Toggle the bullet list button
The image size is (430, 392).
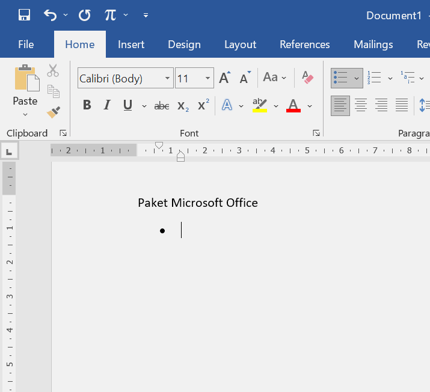341,78
